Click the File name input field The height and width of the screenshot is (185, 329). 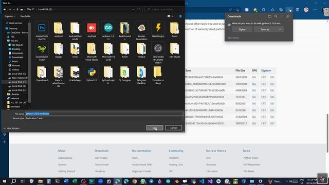click(x=104, y=114)
